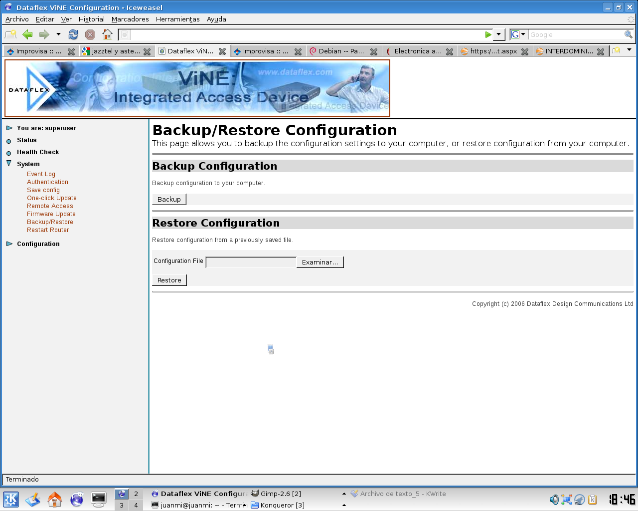Open the Firmware Update link
This screenshot has width=638, height=511.
[x=51, y=214]
